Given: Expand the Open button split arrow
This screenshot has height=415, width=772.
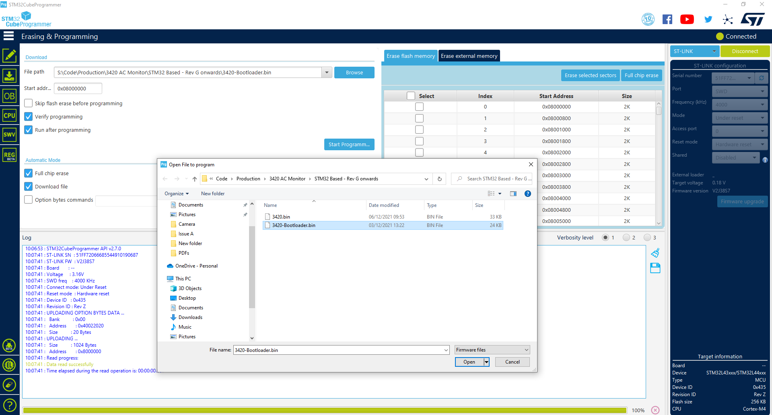Looking at the screenshot, I should coord(486,362).
